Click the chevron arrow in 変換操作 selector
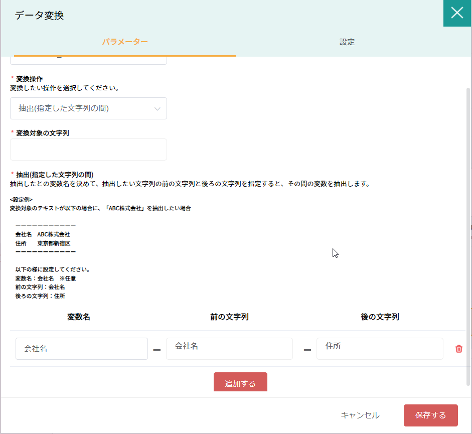This screenshot has width=472, height=434. [158, 109]
